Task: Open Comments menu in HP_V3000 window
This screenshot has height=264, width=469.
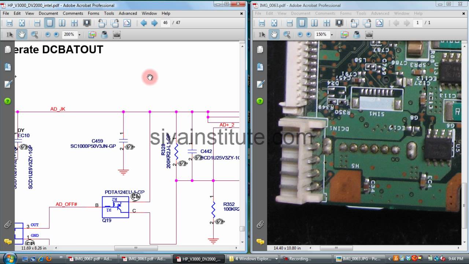Action: pyautogui.click(x=73, y=13)
